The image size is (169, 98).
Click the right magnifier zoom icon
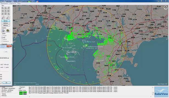tap(8, 17)
